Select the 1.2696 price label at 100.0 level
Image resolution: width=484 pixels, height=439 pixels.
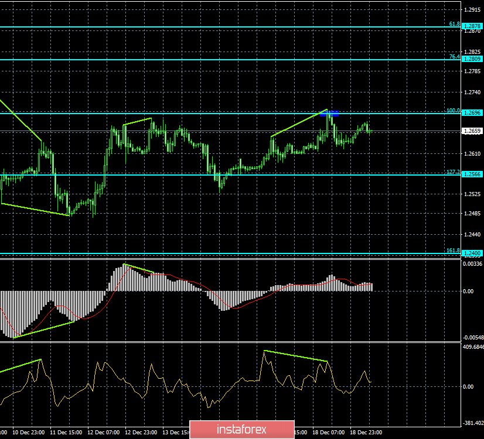pyautogui.click(x=472, y=113)
